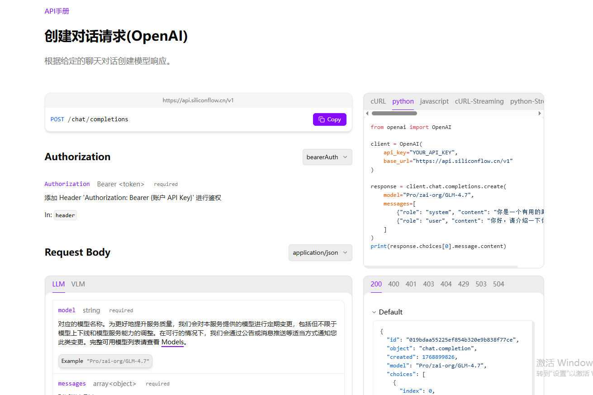593x395 pixels.
Task: Switch to the cURL code tab
Action: tap(378, 101)
